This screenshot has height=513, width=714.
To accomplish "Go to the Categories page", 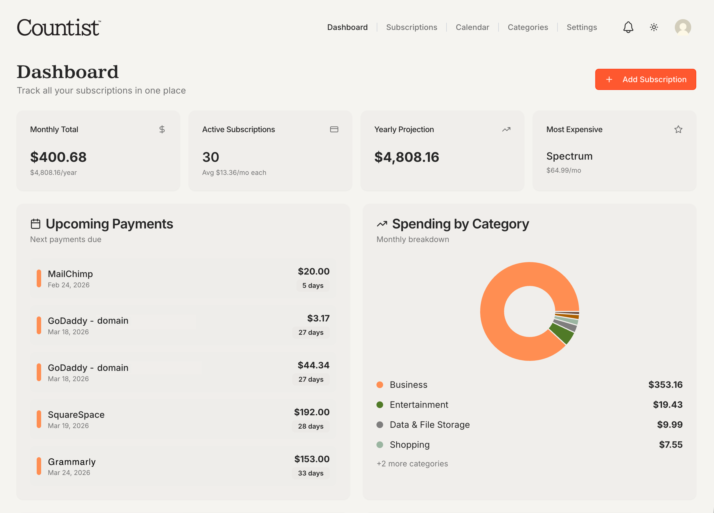I will (x=528, y=27).
